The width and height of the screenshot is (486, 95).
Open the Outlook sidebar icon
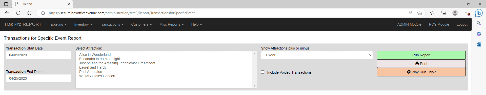pos(479,44)
